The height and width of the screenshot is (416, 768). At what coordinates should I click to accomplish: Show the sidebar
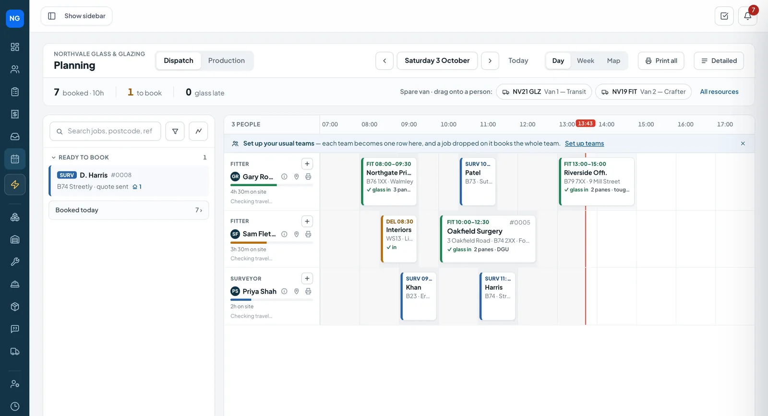pos(76,16)
